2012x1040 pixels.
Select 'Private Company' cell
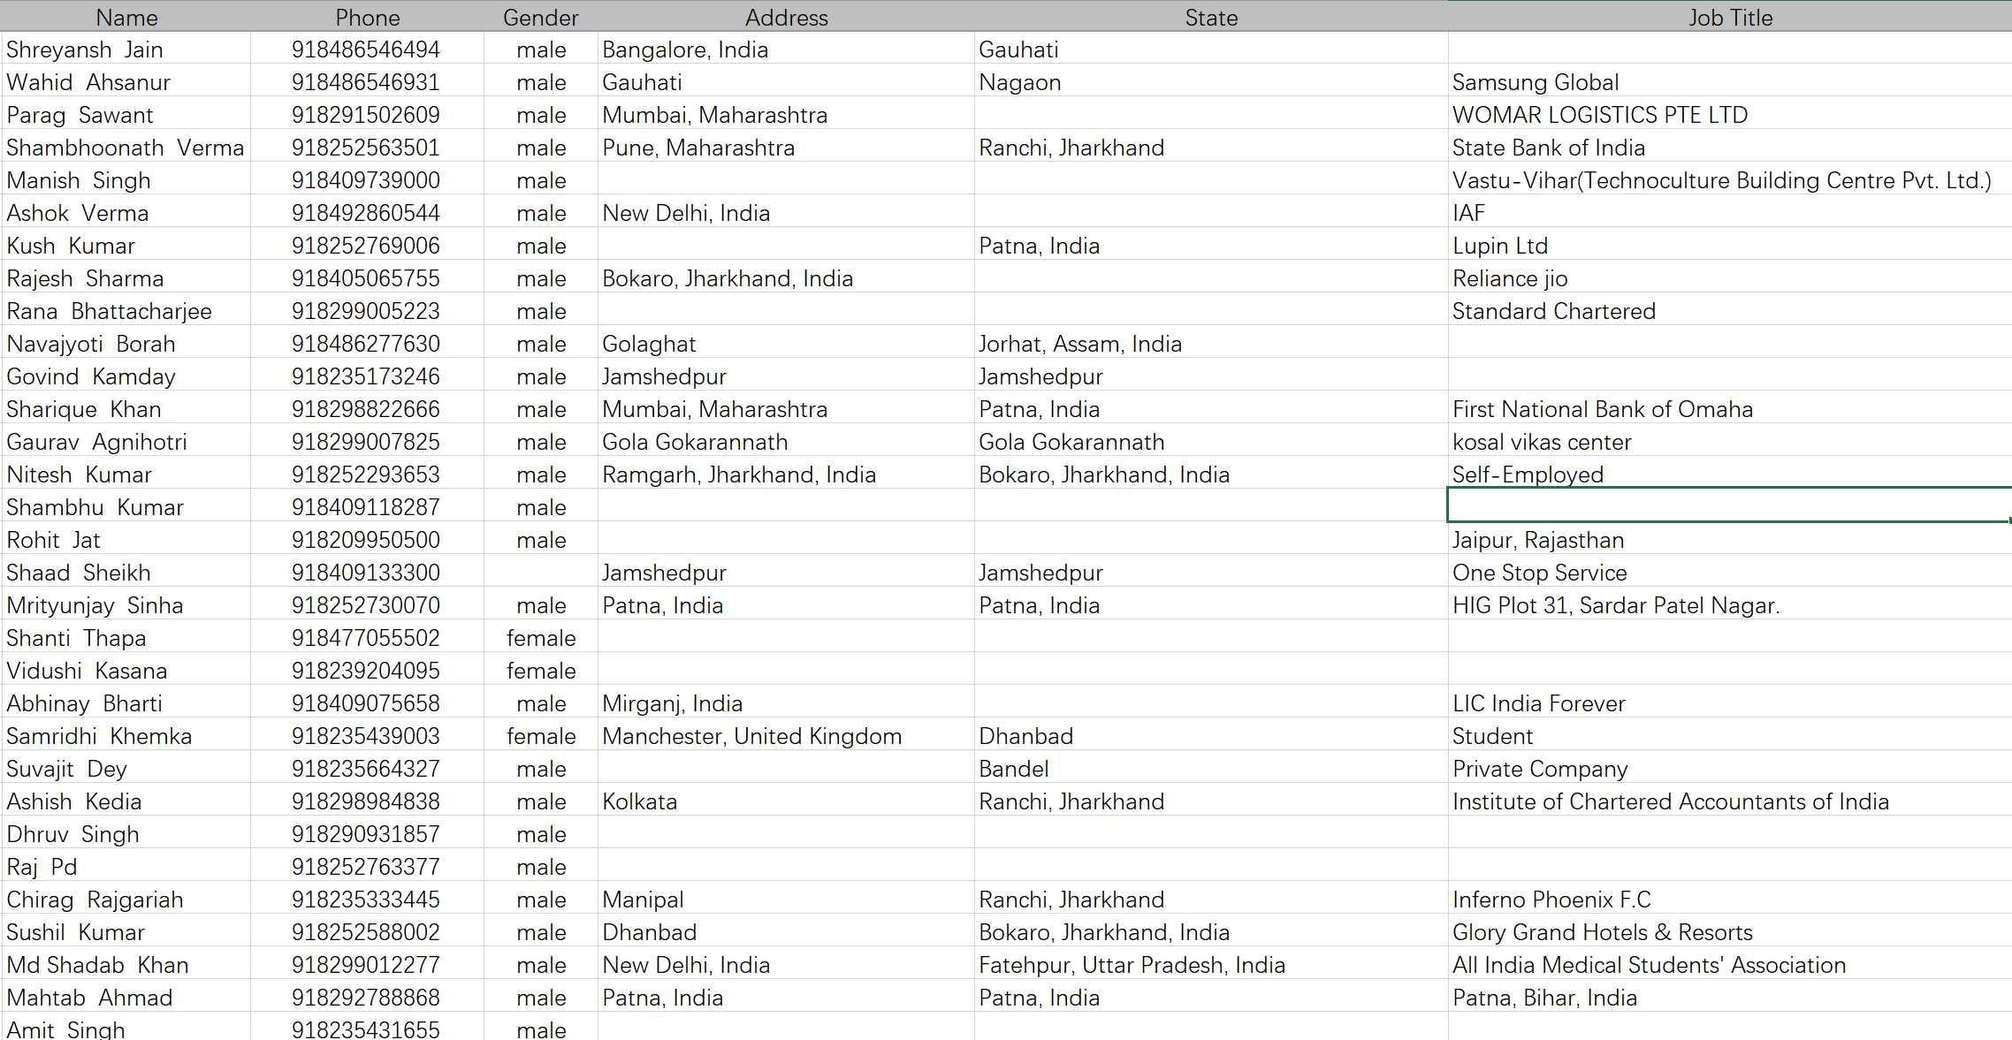(x=1730, y=769)
